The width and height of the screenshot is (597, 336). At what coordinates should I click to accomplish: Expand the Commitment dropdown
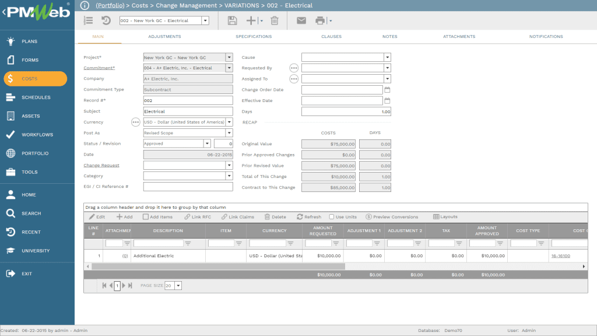pyautogui.click(x=229, y=68)
